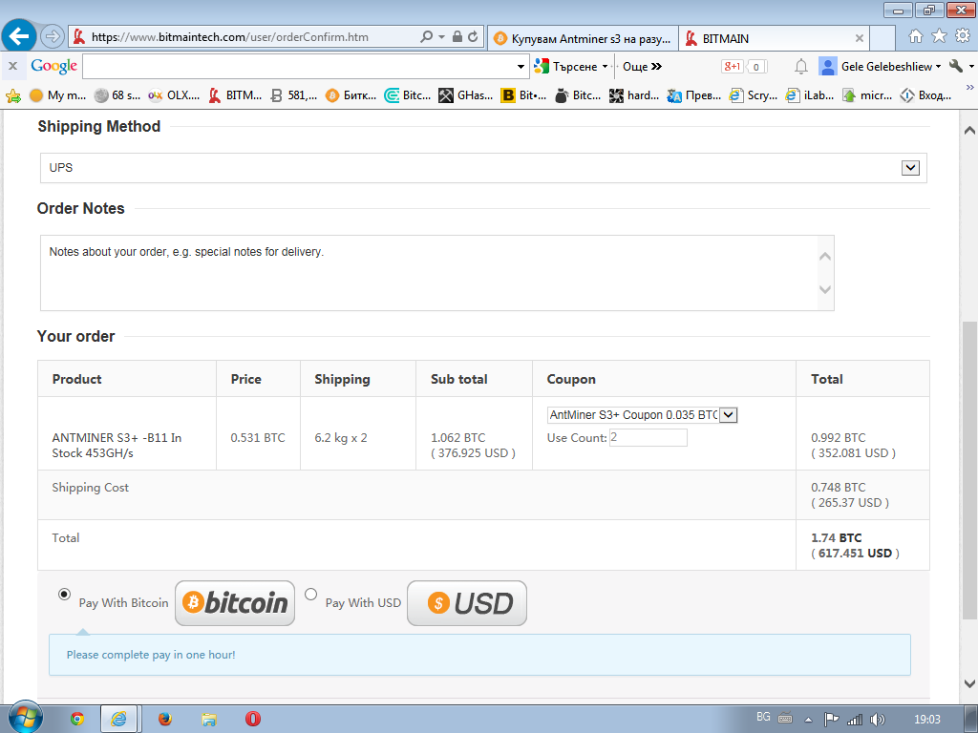Open the Прев... bookmark
This screenshot has width=978, height=733.
point(693,95)
